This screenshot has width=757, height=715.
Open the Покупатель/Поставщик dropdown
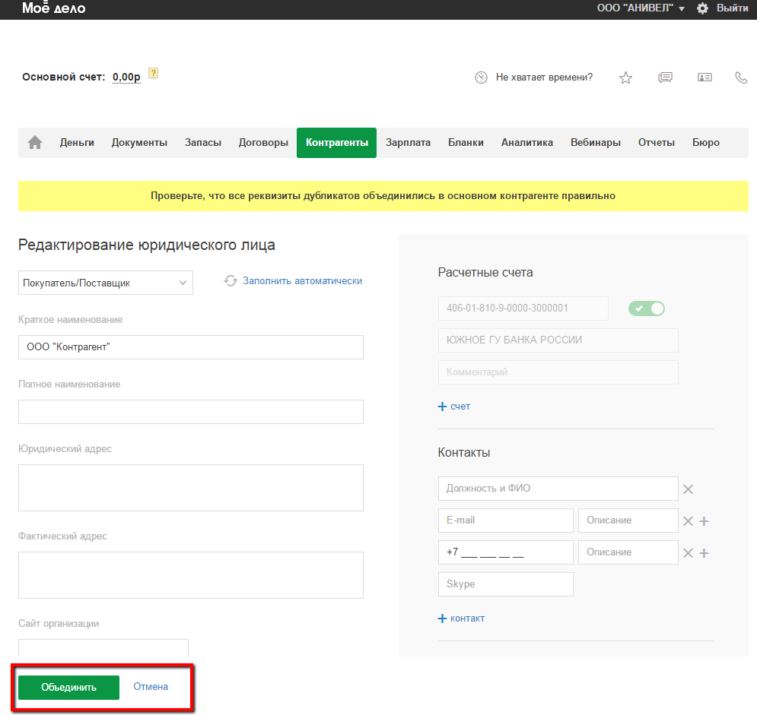click(105, 283)
